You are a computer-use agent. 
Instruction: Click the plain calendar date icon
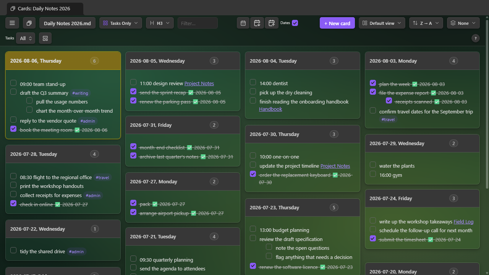click(x=243, y=23)
